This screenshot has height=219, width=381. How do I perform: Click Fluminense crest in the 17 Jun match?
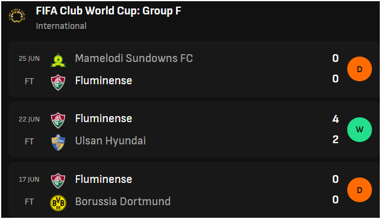pos(58,181)
